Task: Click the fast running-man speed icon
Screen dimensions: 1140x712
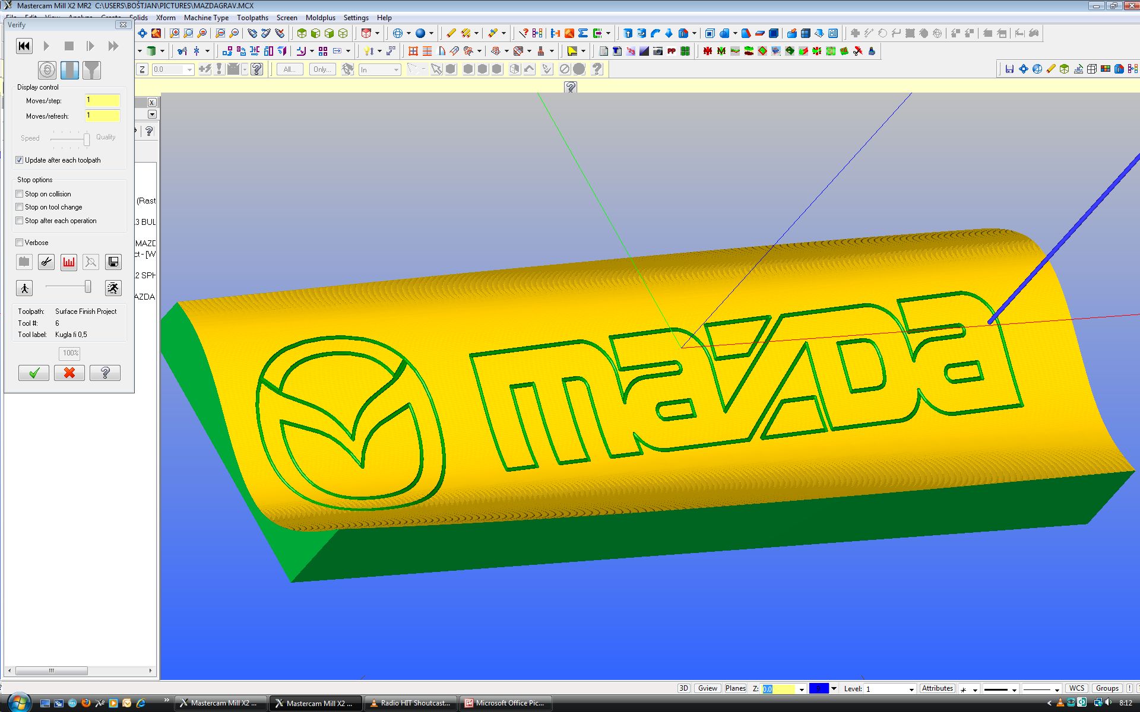Action: point(113,288)
